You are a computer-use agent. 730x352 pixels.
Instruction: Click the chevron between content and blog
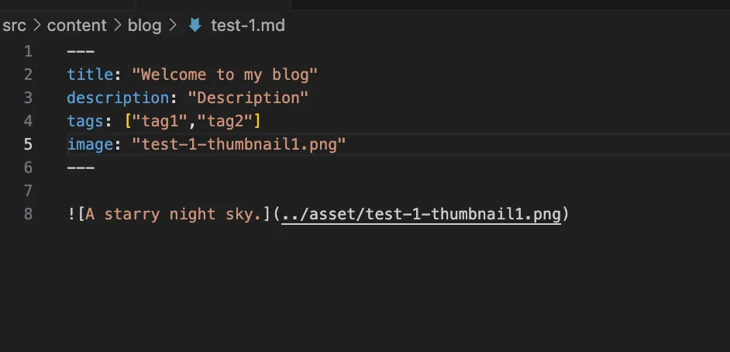point(118,26)
